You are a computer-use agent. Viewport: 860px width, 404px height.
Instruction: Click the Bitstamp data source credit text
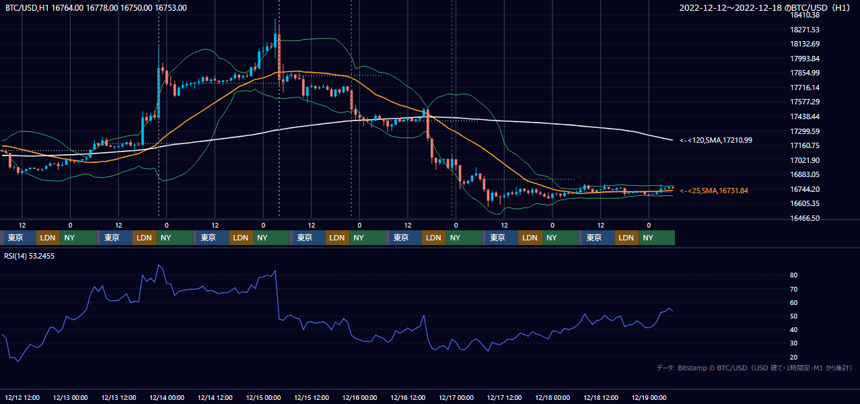click(754, 368)
